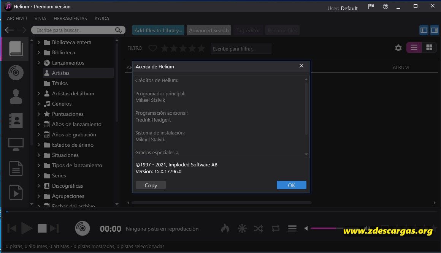Expand the Biblioteca entera node
The width and height of the screenshot is (441, 253).
(x=39, y=42)
